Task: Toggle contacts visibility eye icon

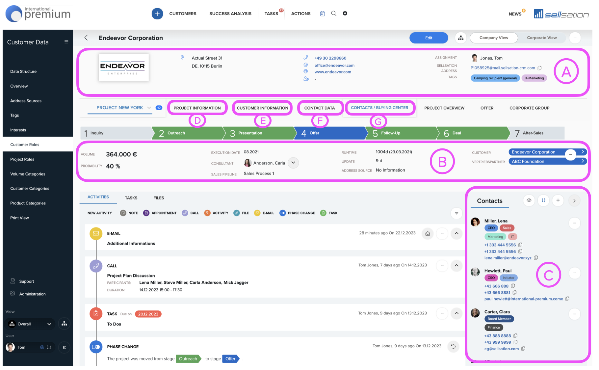Action: click(x=529, y=200)
